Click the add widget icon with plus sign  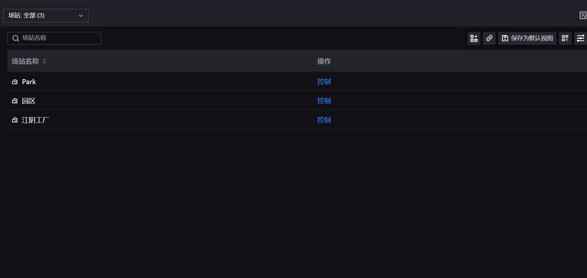pos(565,38)
